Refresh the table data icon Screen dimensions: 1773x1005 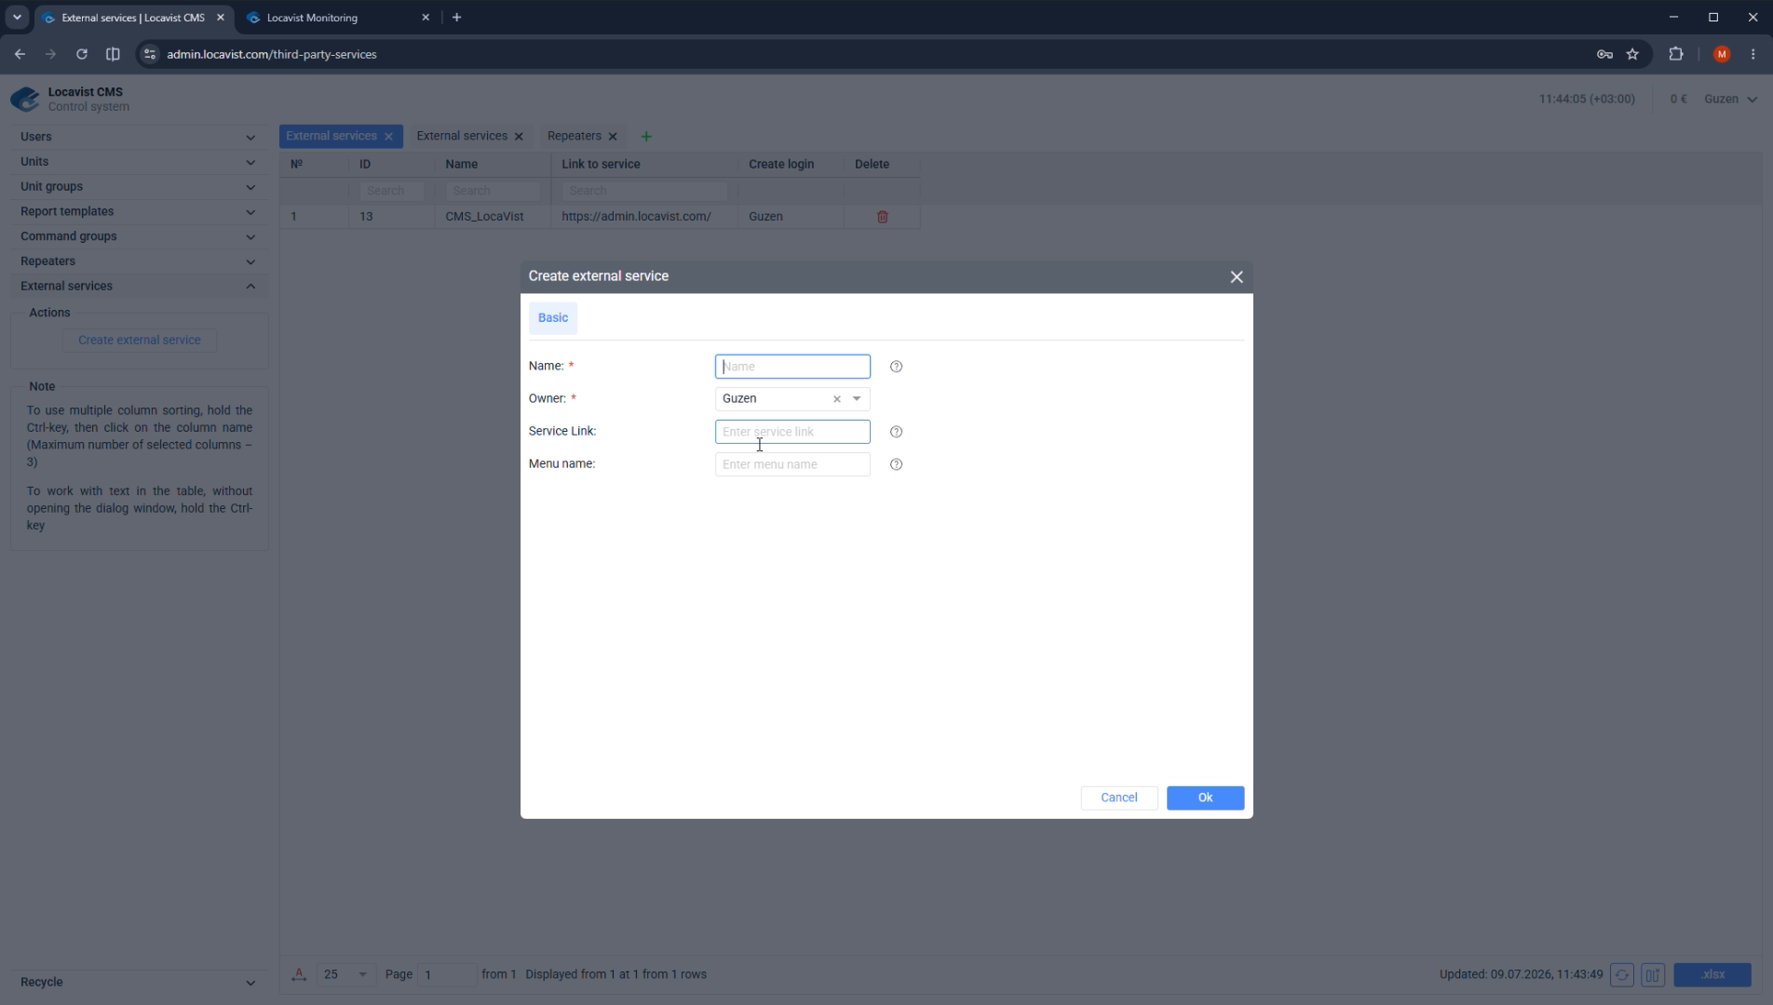pyautogui.click(x=1621, y=974)
